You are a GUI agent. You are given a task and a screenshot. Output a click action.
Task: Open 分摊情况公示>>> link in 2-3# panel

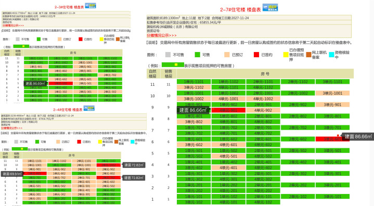pos(13,25)
